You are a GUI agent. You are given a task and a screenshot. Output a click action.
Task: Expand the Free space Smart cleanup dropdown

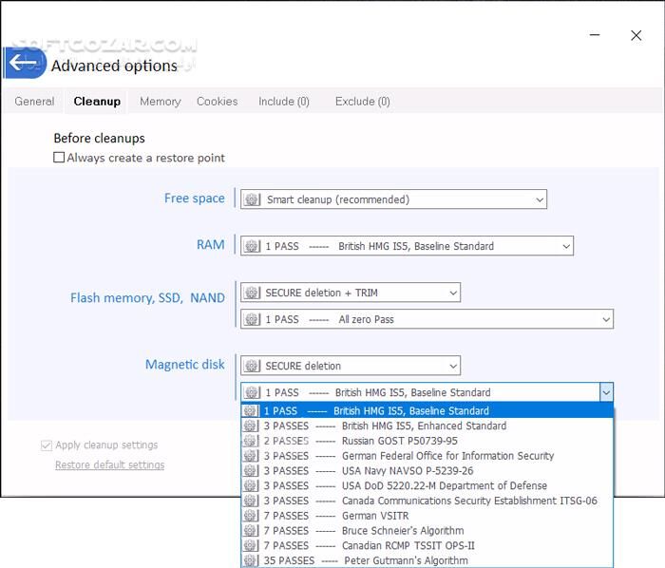pos(540,199)
